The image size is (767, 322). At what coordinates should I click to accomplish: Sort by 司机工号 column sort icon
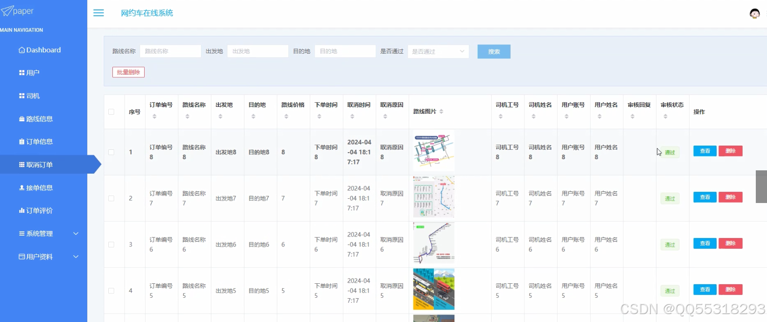501,117
